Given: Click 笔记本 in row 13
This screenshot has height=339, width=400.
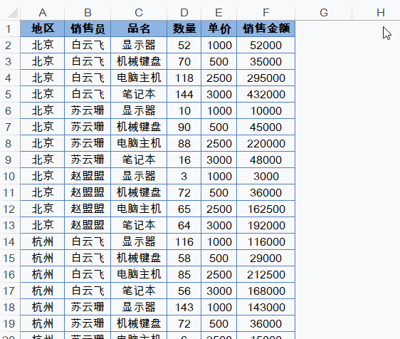Looking at the screenshot, I should (139, 225).
